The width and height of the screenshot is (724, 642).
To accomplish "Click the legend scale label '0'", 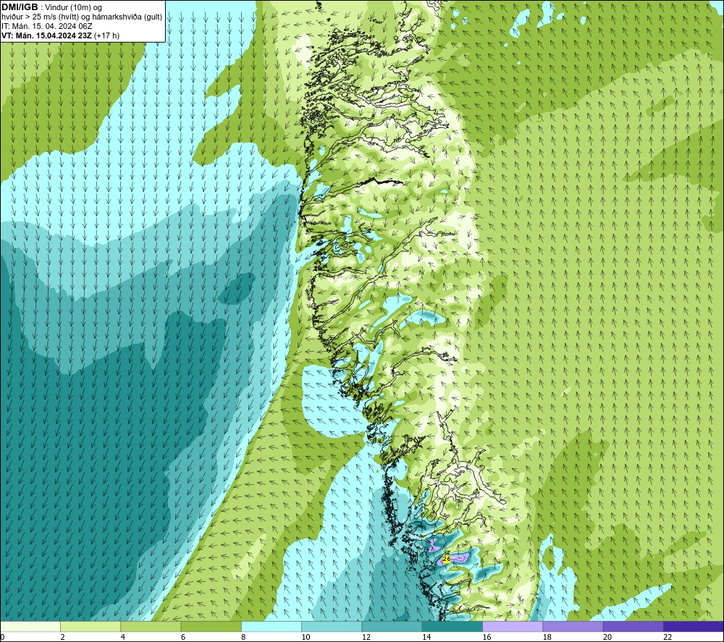I will (x=2, y=637).
